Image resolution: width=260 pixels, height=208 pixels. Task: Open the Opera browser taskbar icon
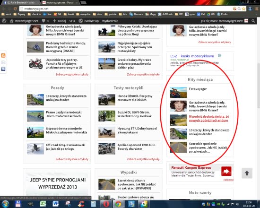click(x=106, y=204)
